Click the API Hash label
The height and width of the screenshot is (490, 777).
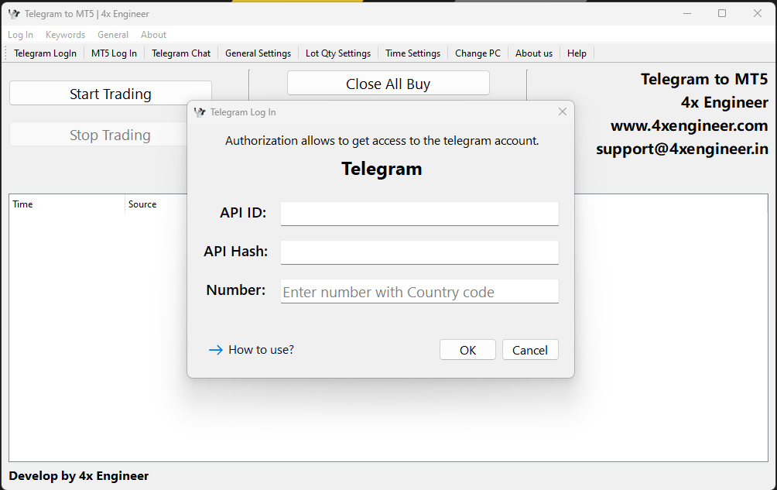pos(235,252)
